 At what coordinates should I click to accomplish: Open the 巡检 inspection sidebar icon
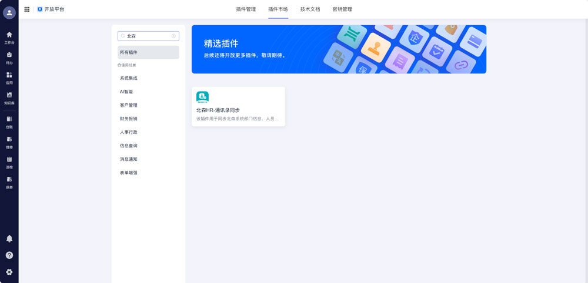click(x=9, y=161)
